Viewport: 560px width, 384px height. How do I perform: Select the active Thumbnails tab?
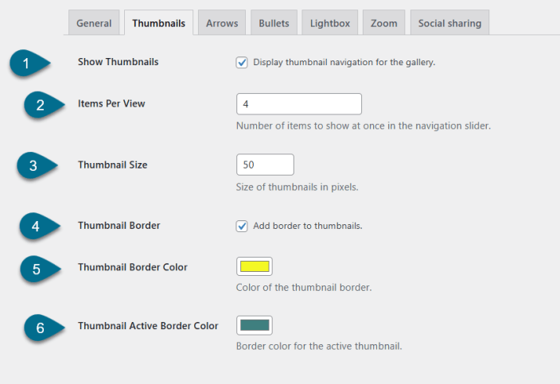(x=158, y=23)
